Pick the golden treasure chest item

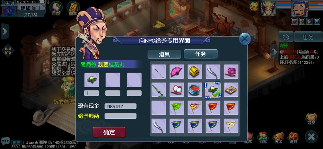[x=195, y=72]
